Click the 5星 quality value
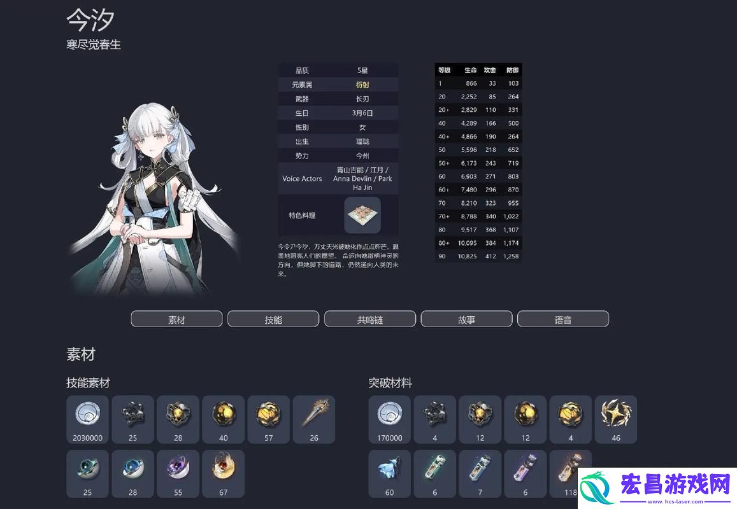737x509 pixels. (x=362, y=71)
